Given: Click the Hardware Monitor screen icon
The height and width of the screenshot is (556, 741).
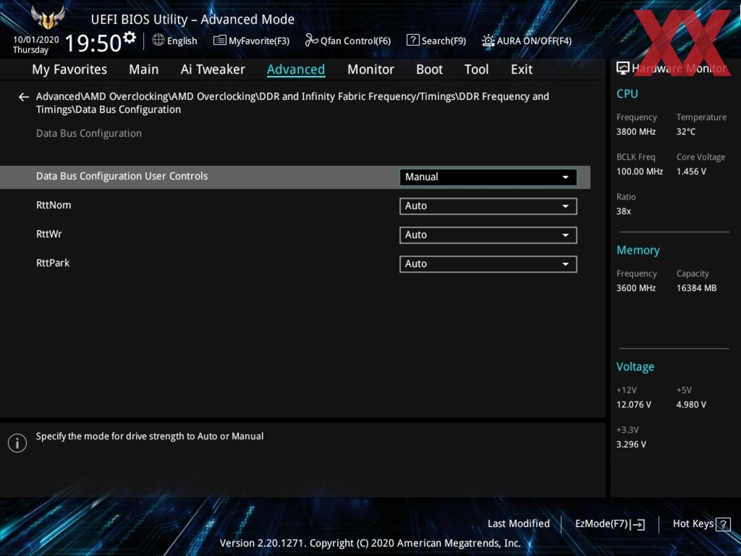Looking at the screenshot, I should (622, 68).
